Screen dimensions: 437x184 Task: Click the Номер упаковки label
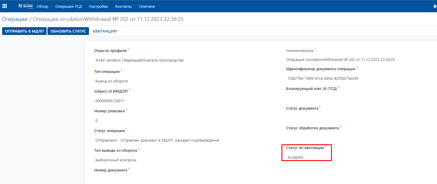109,111
